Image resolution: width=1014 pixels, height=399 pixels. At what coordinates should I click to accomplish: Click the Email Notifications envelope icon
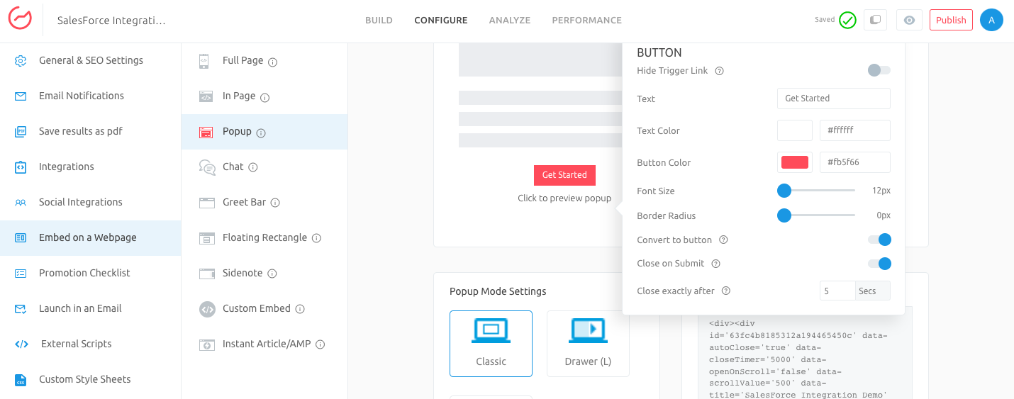(21, 96)
